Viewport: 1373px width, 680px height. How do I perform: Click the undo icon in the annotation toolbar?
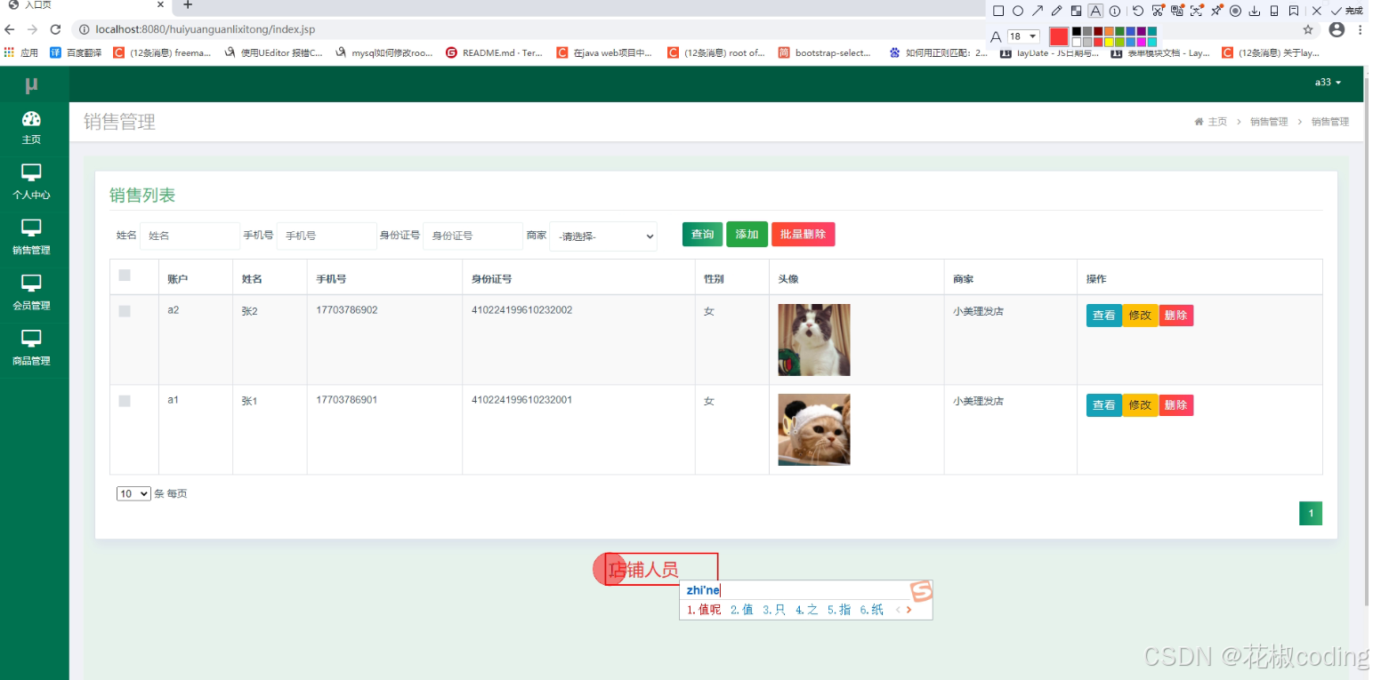(x=1137, y=9)
